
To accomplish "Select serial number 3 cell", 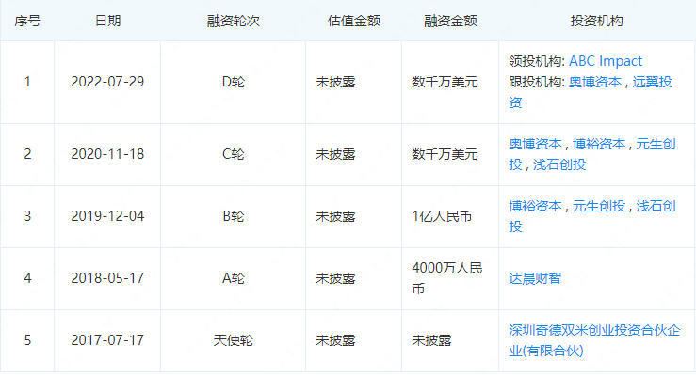I will pyautogui.click(x=27, y=216).
